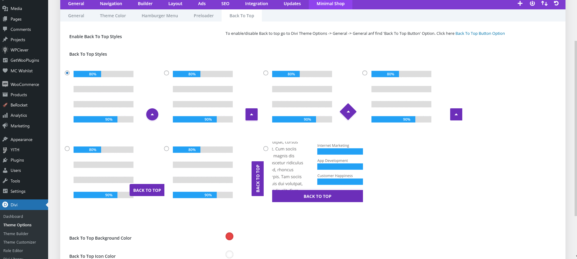Viewport: 577px width, 259px height.
Task: Switch to the Theme Color sub-tab
Action: click(113, 16)
